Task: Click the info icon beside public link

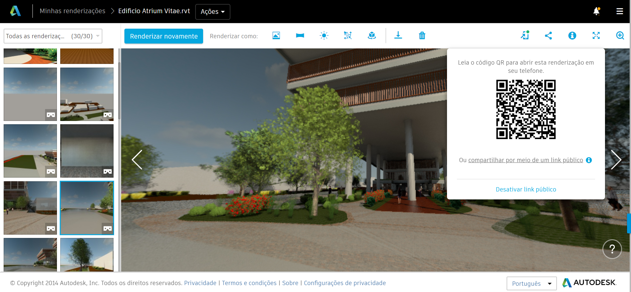Action: 589,160
